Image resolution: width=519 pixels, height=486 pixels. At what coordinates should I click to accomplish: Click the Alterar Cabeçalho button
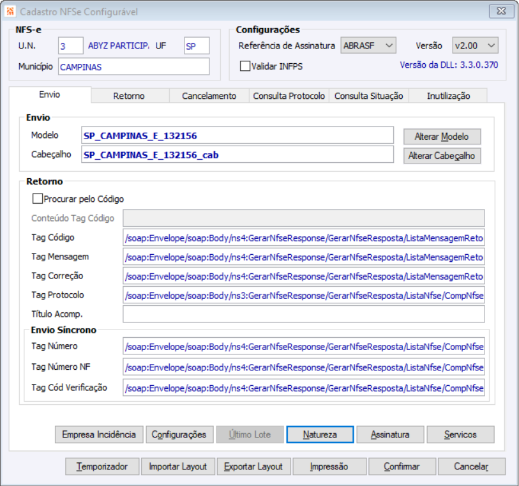442,156
